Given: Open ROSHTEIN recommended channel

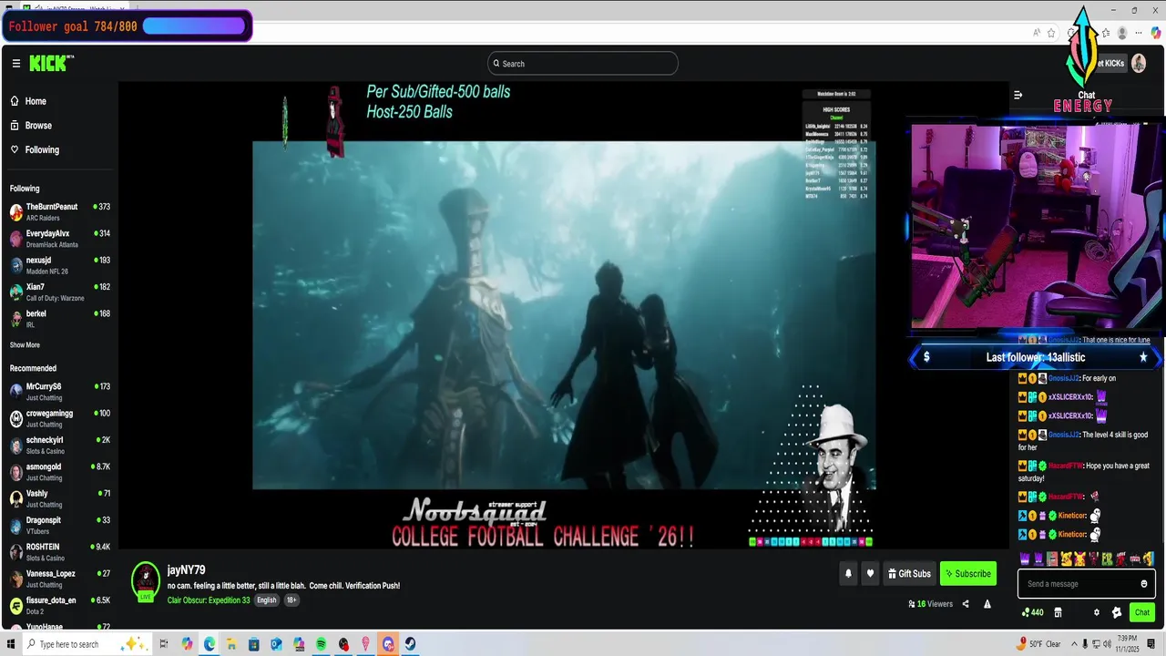Looking at the screenshot, I should [59, 552].
